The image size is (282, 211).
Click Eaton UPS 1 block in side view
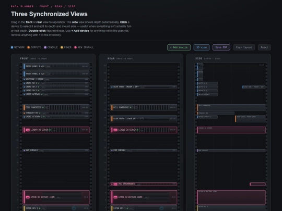point(231,208)
